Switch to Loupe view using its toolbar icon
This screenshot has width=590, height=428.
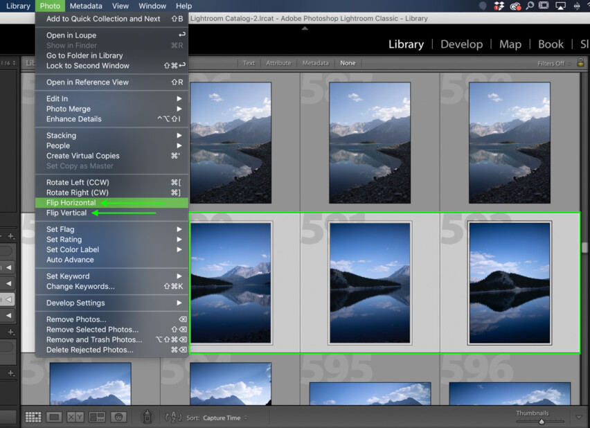53,417
